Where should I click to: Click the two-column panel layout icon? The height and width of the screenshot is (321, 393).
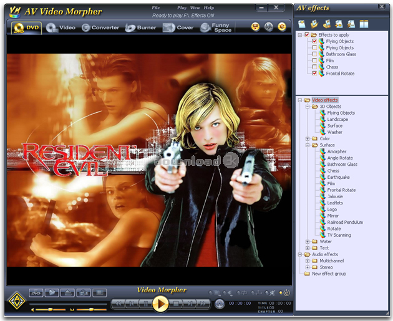[x=364, y=24]
